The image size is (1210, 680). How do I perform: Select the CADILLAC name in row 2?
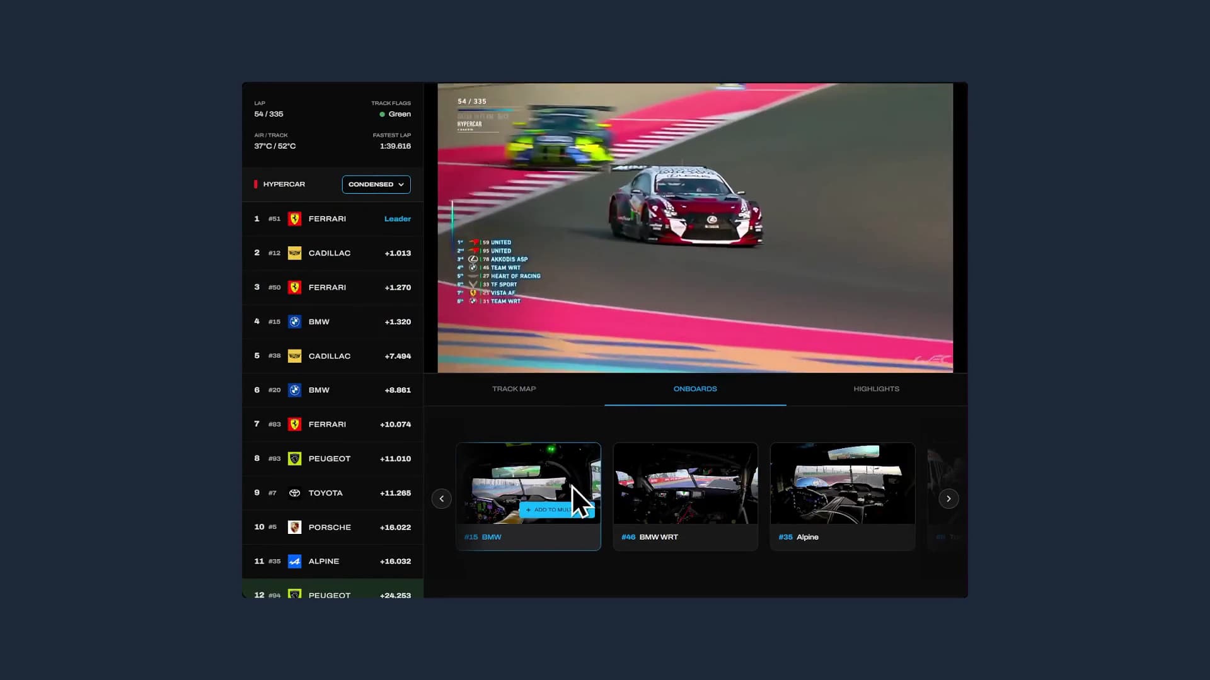[x=329, y=253]
